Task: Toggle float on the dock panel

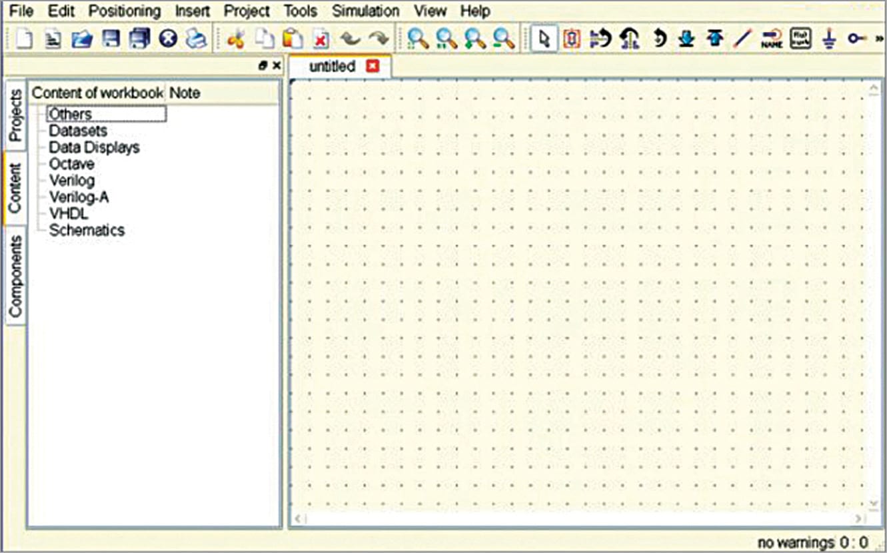Action: 263,66
